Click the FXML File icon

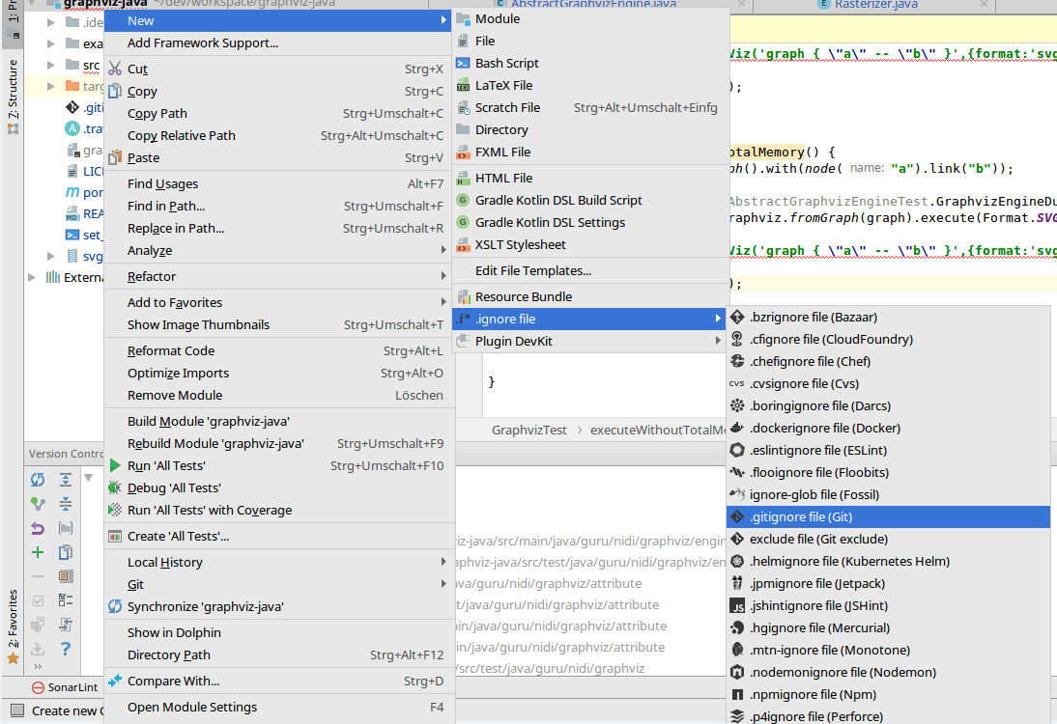463,153
